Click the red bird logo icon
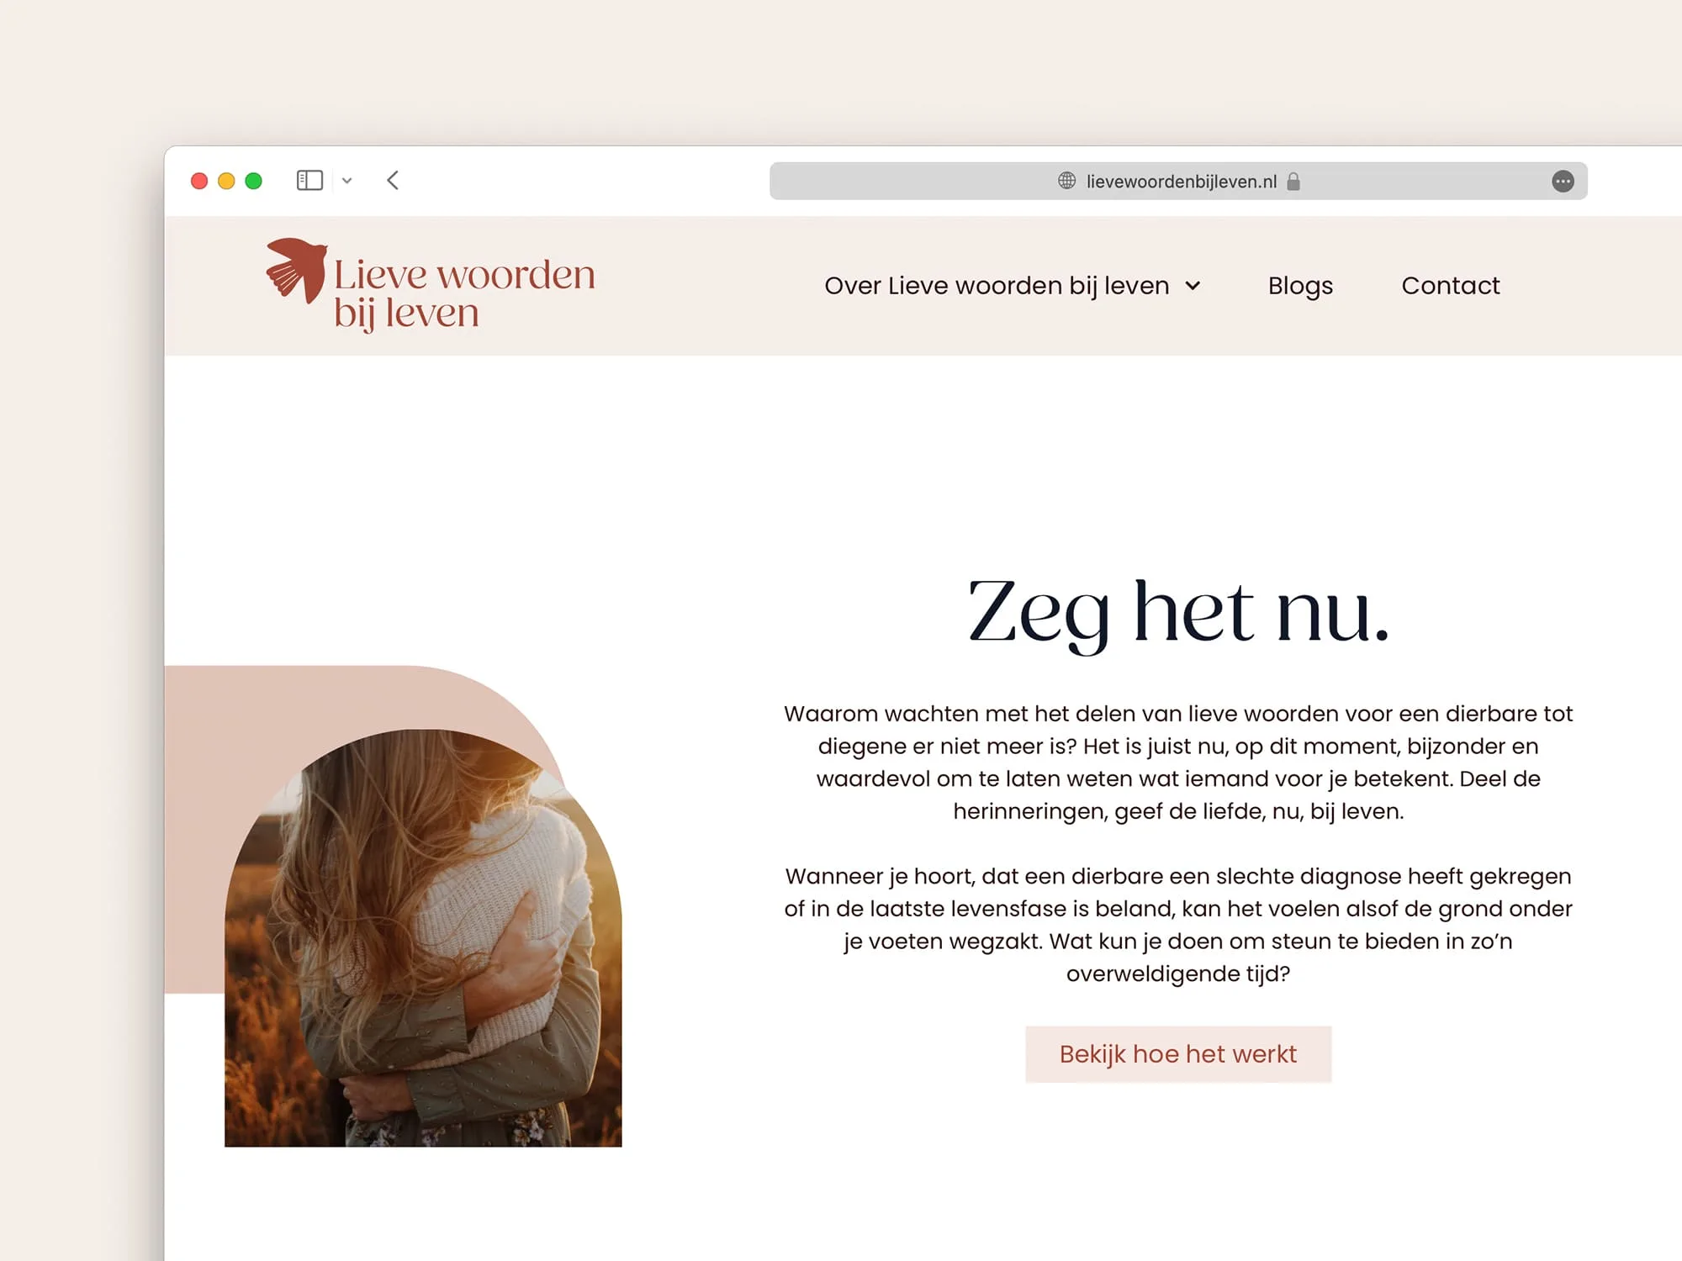 point(296,270)
